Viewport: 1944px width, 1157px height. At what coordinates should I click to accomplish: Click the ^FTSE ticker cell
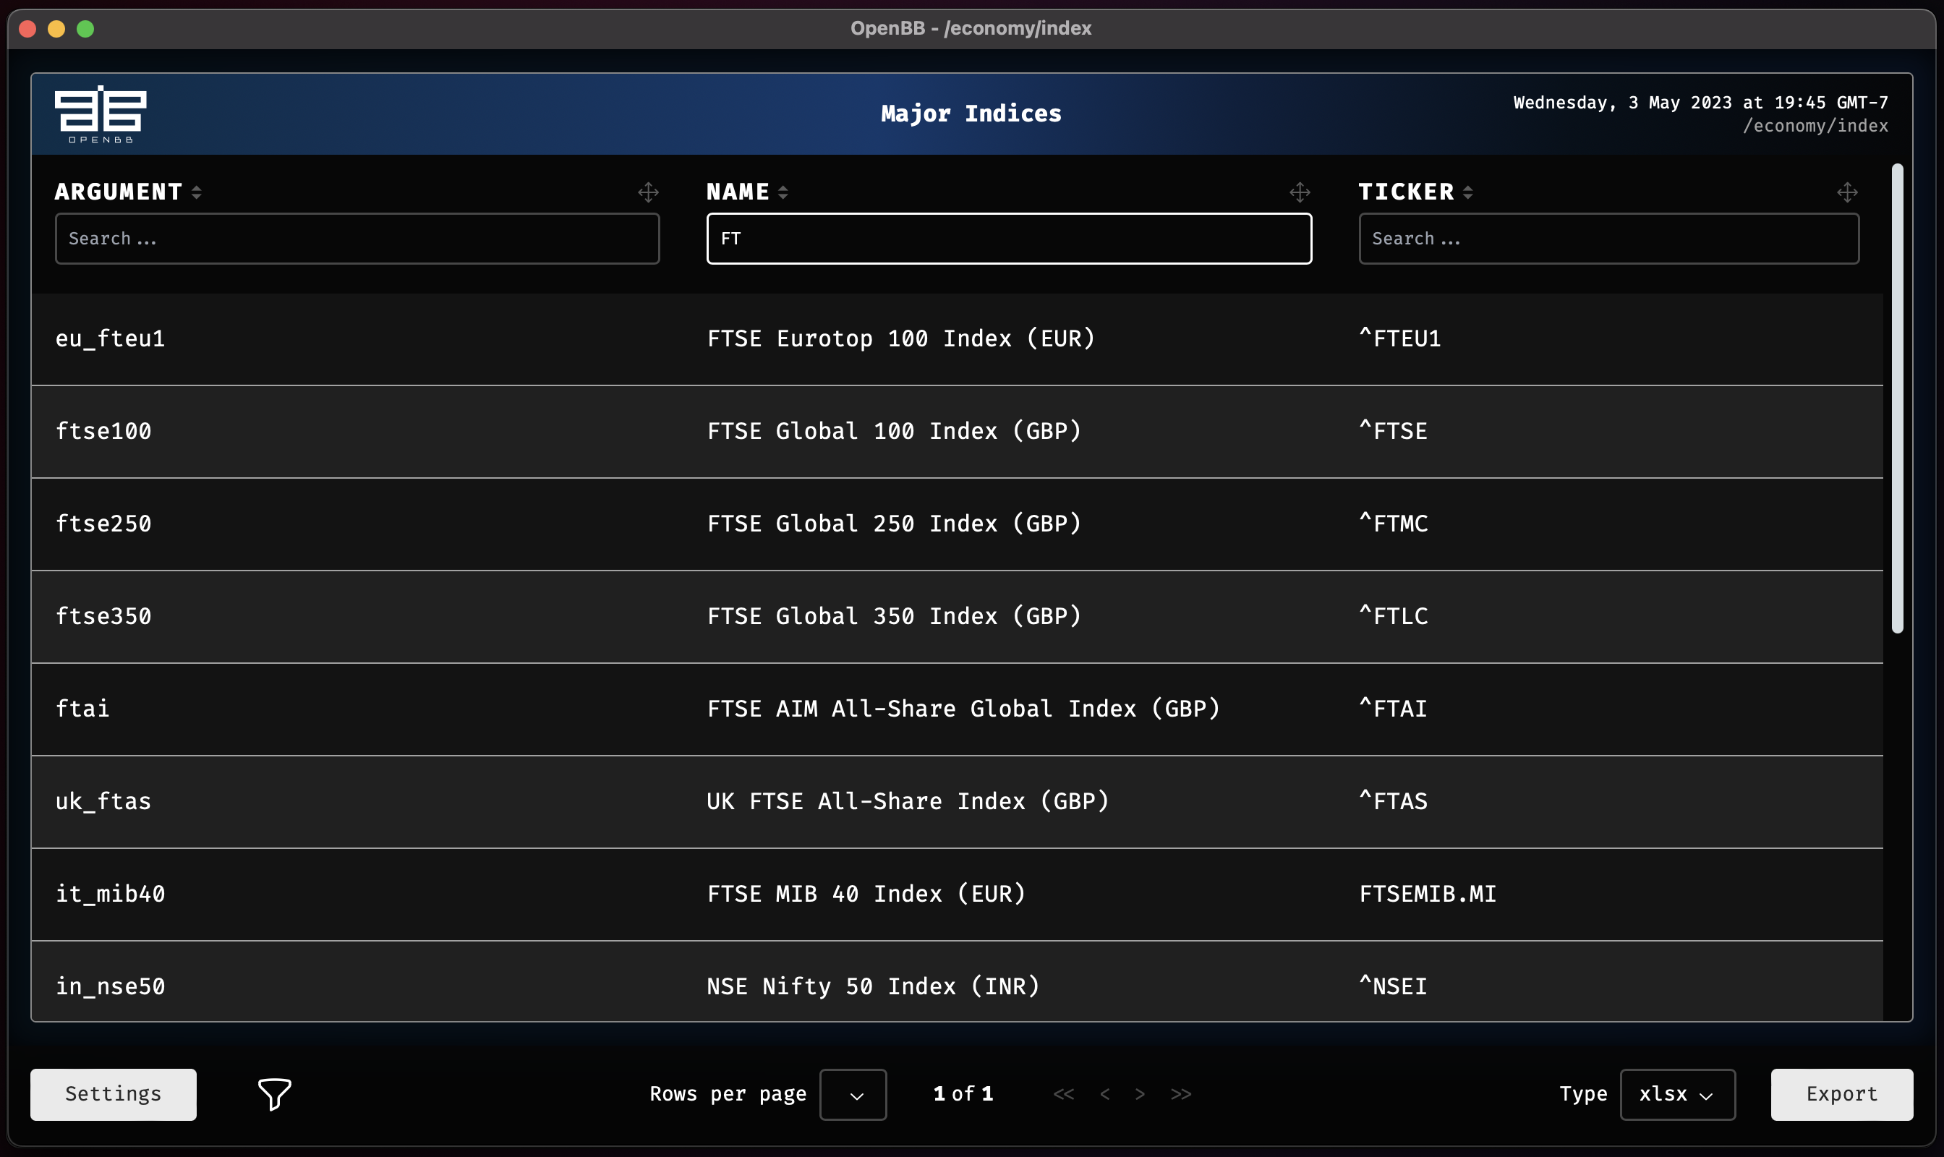(1394, 431)
